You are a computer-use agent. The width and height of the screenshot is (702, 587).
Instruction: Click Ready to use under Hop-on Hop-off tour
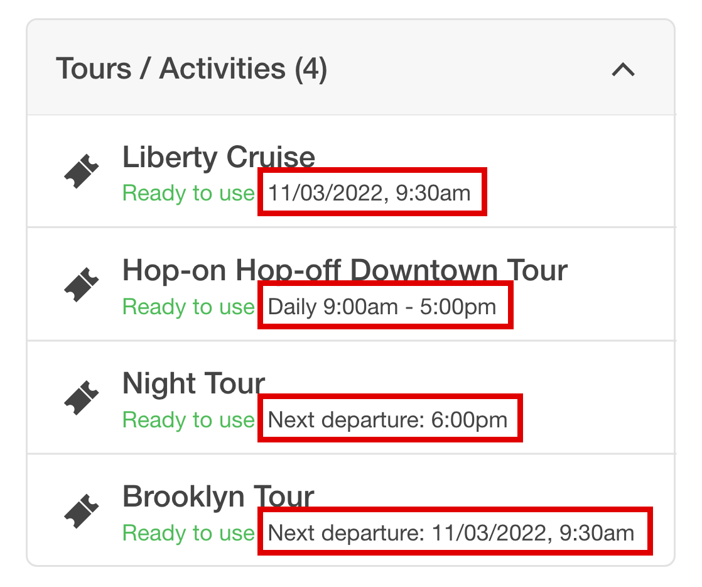coord(188,307)
